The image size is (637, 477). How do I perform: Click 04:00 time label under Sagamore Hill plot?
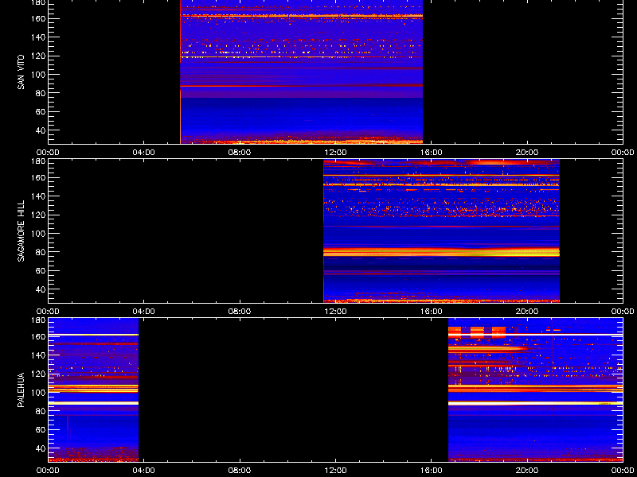click(144, 312)
